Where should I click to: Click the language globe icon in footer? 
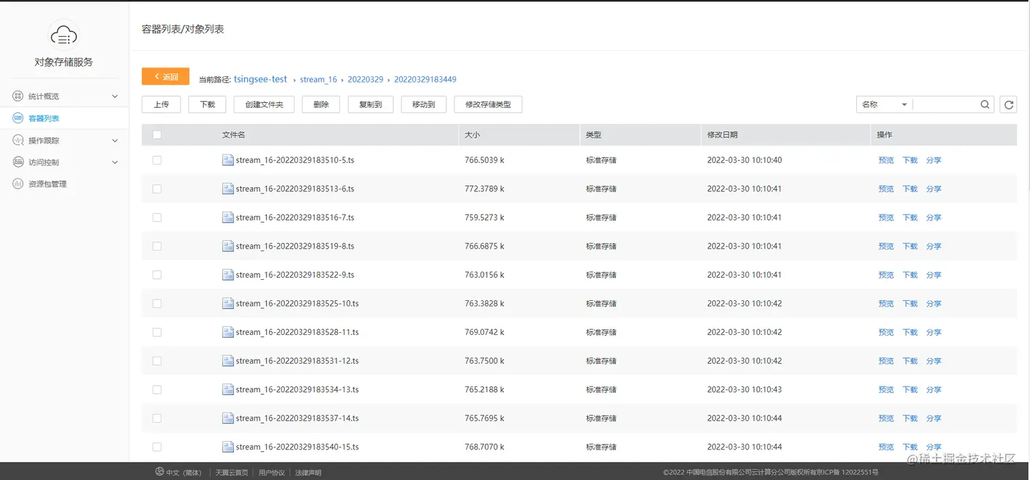point(159,472)
